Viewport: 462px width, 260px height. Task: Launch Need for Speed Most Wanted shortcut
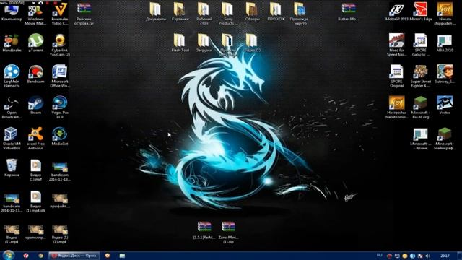(396, 45)
